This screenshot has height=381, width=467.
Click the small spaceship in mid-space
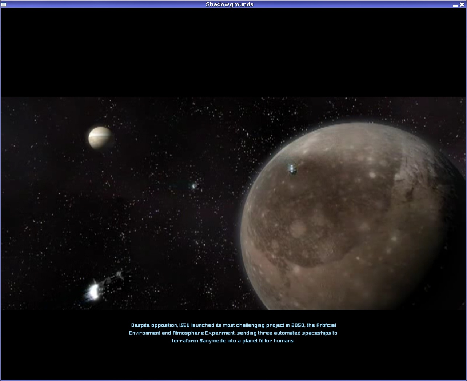tap(195, 186)
